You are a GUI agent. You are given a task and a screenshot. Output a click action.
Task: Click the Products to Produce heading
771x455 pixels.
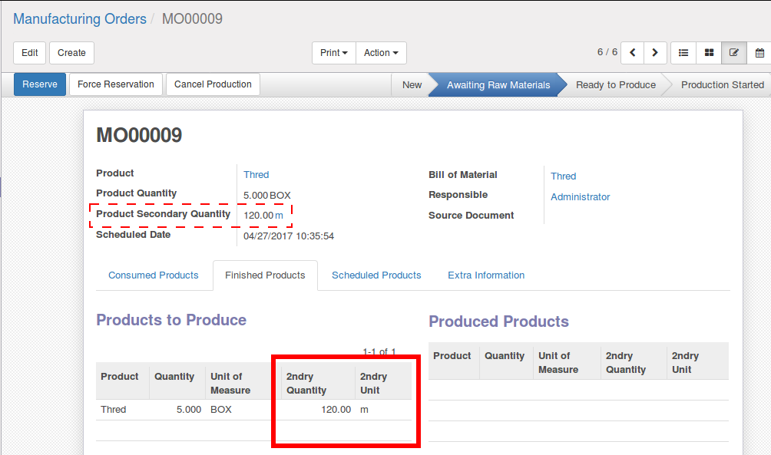171,320
